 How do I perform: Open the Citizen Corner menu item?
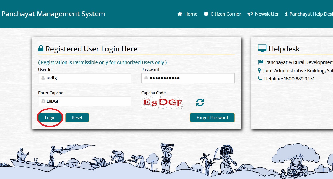coord(222,14)
